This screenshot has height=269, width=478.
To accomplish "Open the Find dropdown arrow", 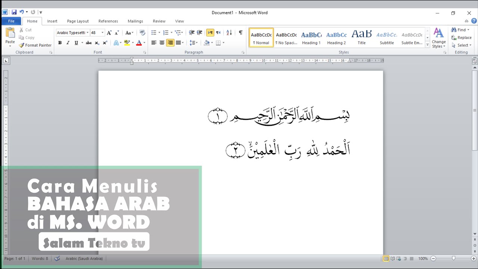I will pos(468,30).
